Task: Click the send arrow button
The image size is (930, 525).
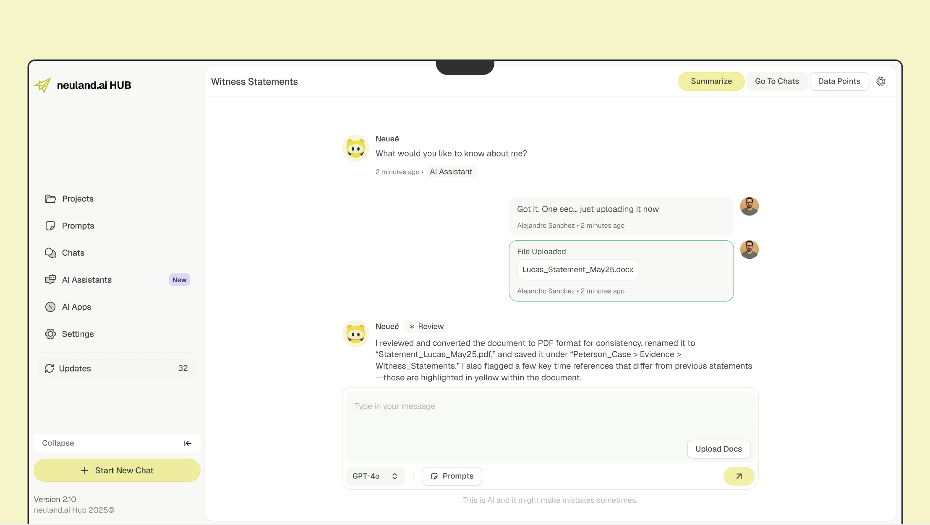Action: coord(739,476)
